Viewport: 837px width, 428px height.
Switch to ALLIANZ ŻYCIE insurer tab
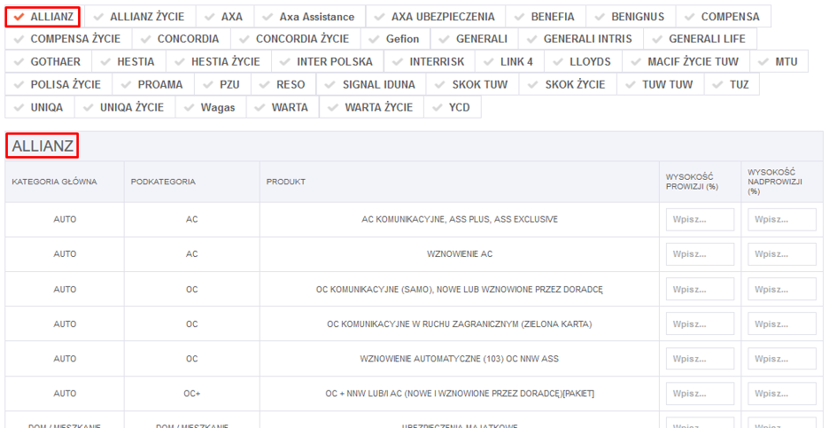(x=138, y=16)
